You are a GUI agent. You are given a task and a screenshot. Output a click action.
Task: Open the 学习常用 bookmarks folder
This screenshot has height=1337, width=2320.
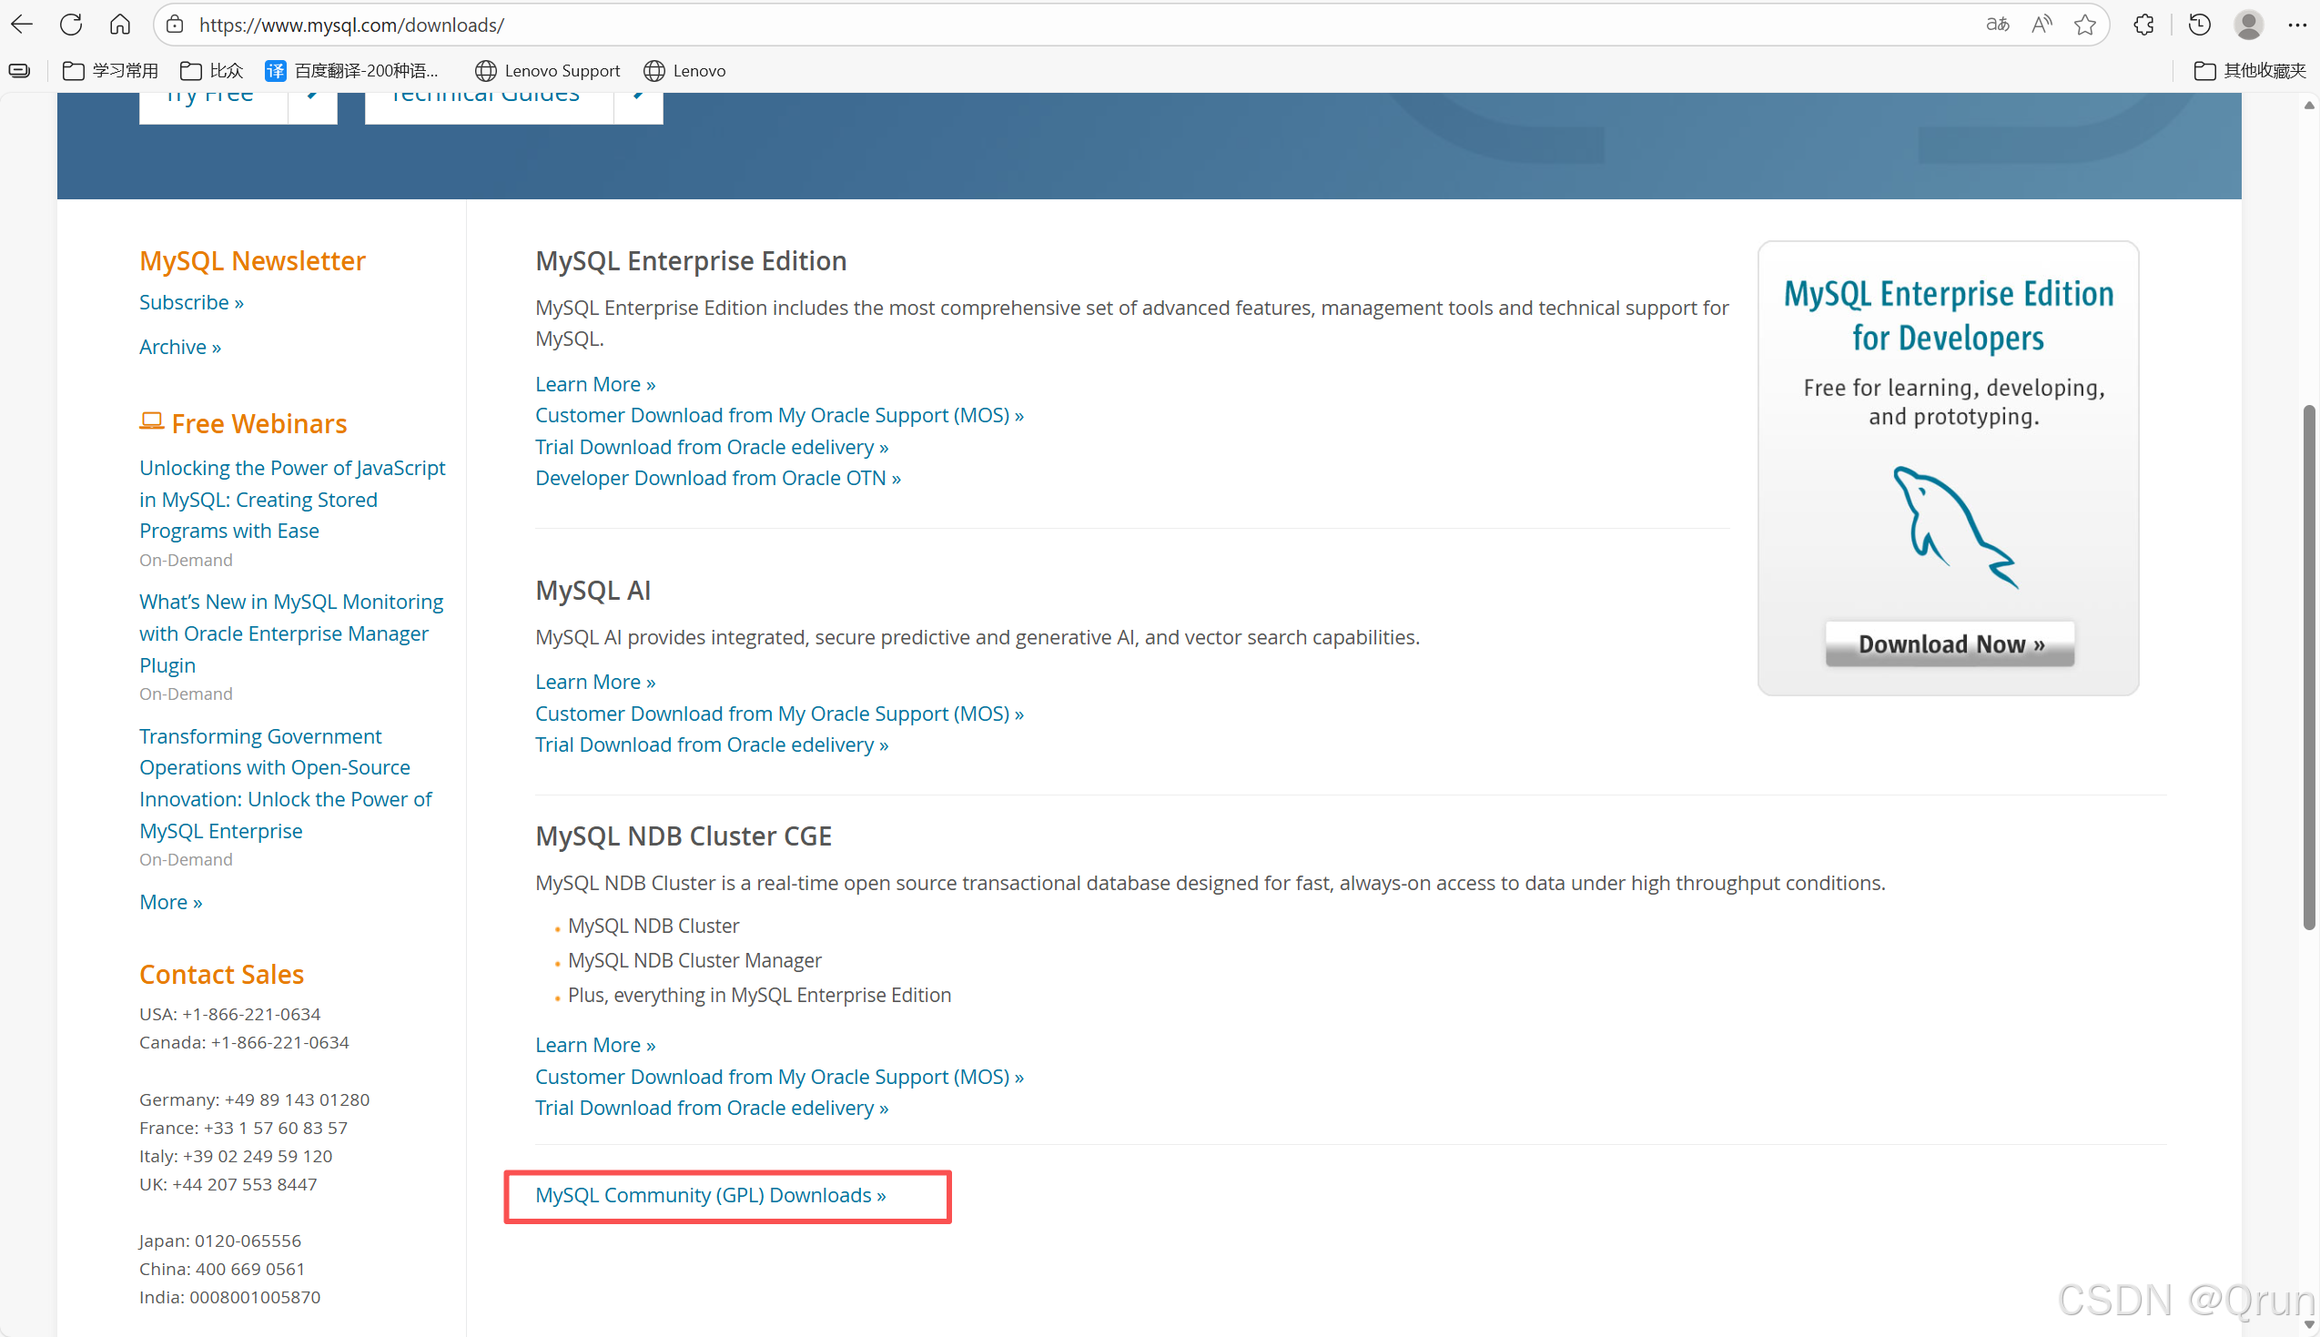pyautogui.click(x=110, y=71)
